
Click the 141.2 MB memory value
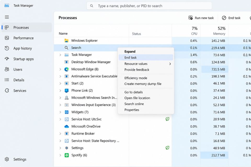pyautogui.click(x=218, y=41)
